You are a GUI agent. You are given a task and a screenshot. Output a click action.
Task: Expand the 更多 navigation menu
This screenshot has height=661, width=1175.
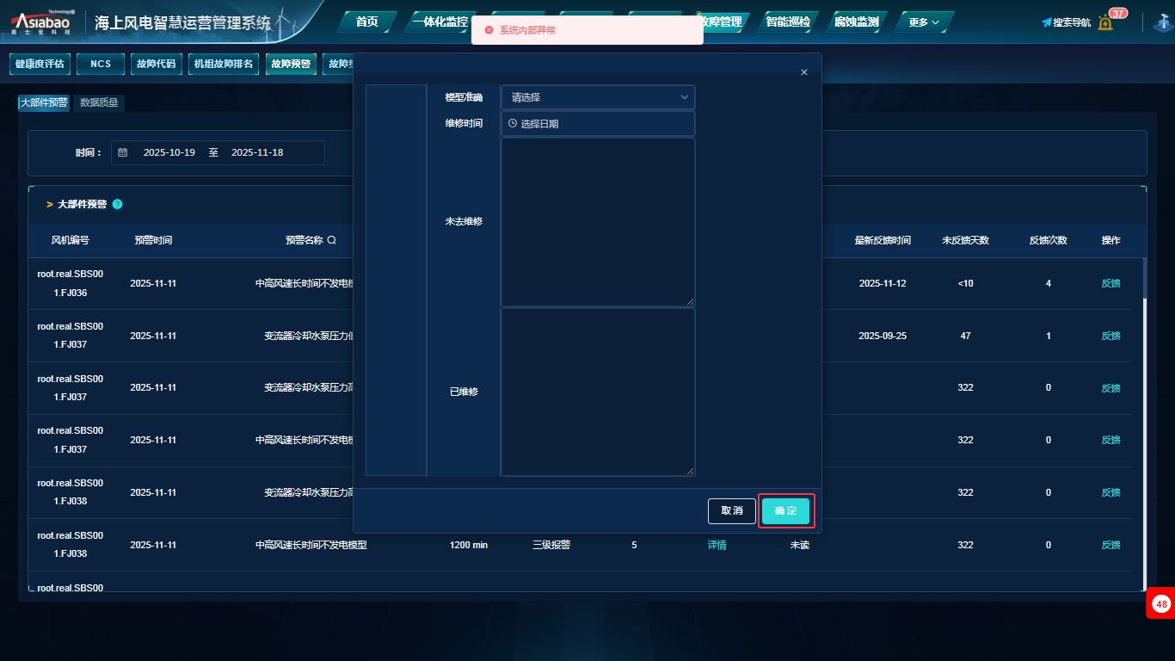[x=924, y=22]
